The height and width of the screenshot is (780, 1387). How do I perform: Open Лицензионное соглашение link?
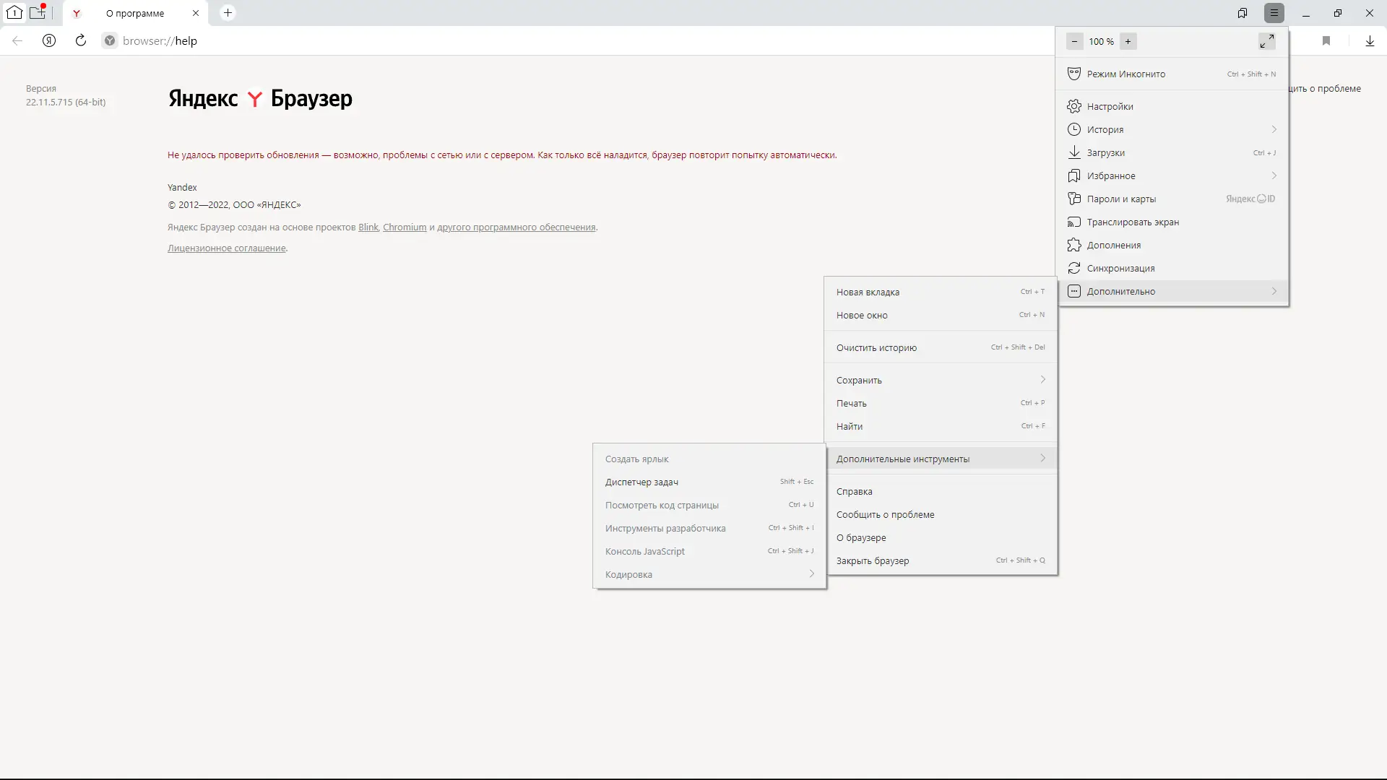point(227,248)
